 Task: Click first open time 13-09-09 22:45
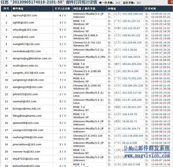coord(161,86)
